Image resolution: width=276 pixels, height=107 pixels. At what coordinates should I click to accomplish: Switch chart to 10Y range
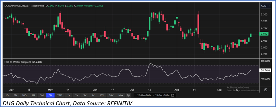(x=102, y=95)
